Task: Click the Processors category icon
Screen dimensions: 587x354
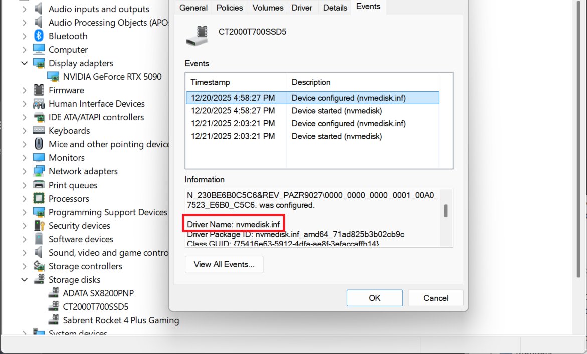Action: coord(39,198)
